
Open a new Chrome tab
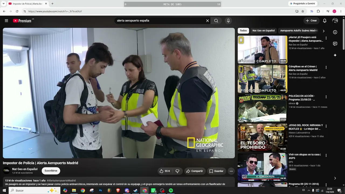pyautogui.click(x=52, y=4)
